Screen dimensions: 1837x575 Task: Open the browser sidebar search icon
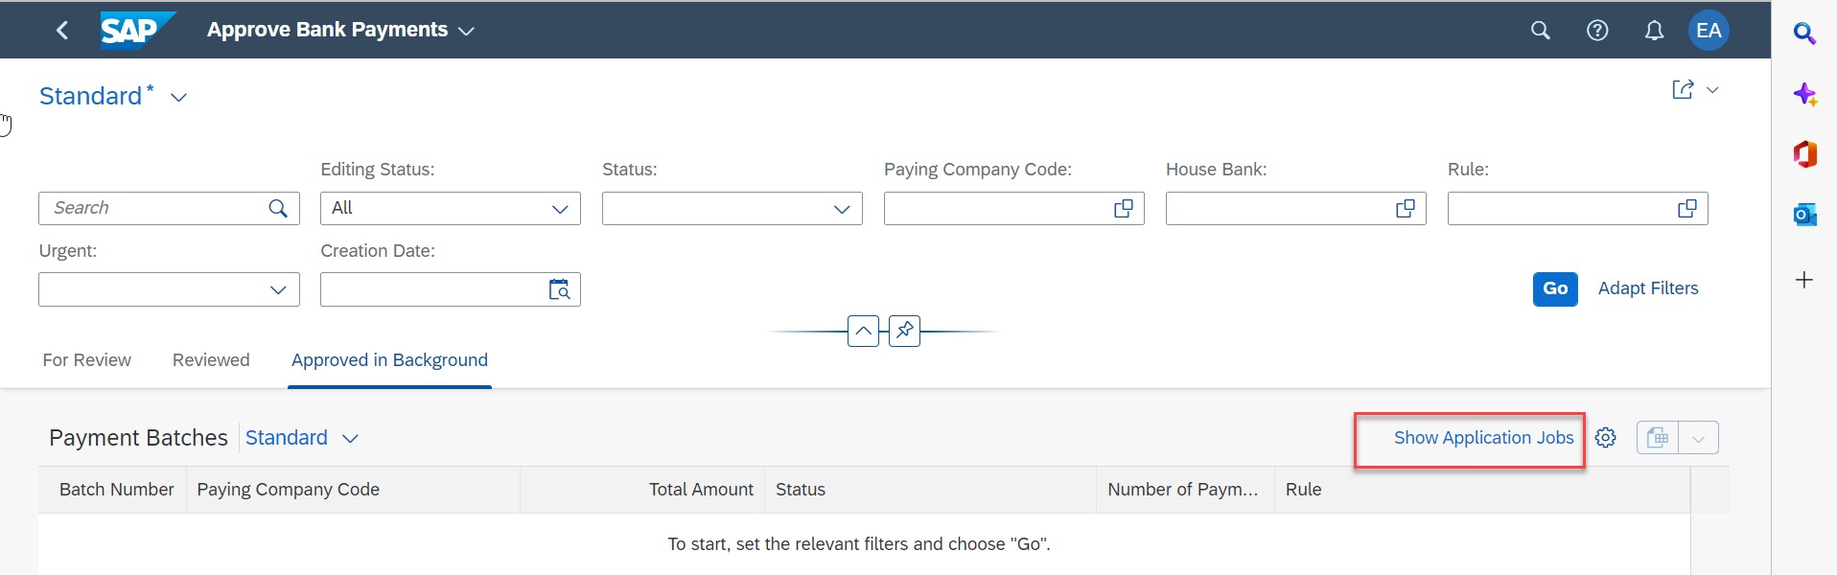1804,34
